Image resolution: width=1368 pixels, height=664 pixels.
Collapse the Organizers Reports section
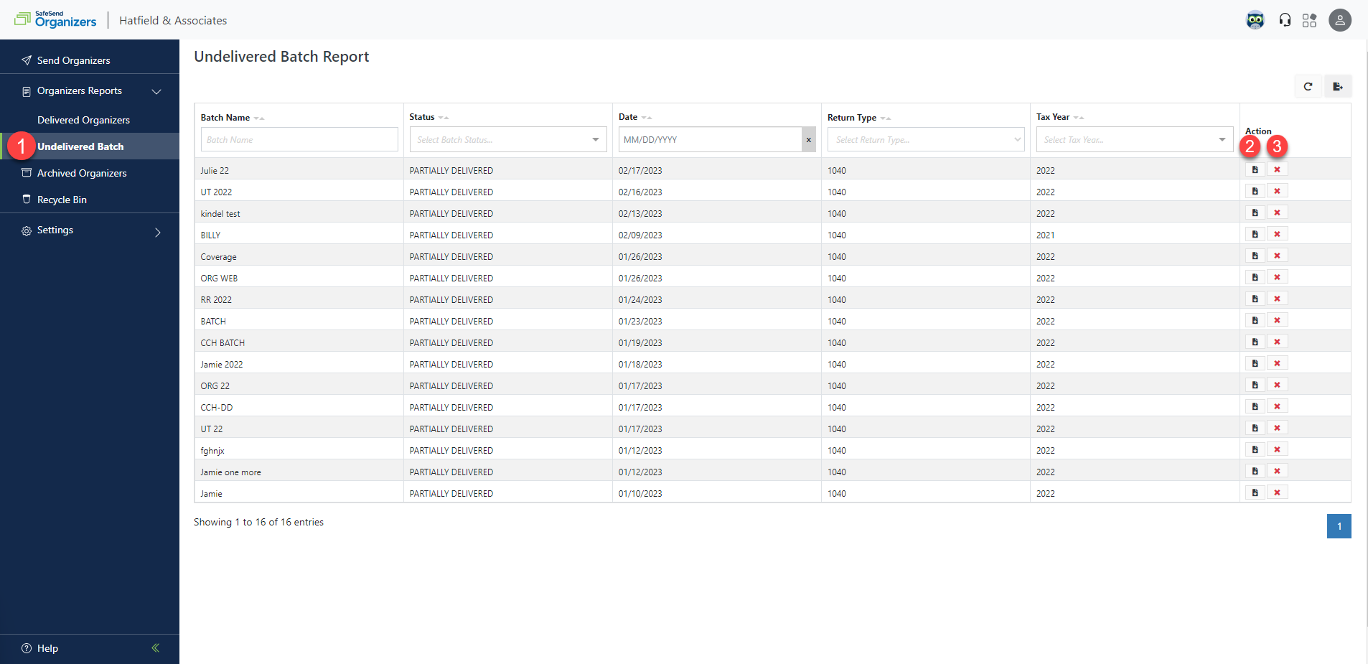tap(157, 91)
